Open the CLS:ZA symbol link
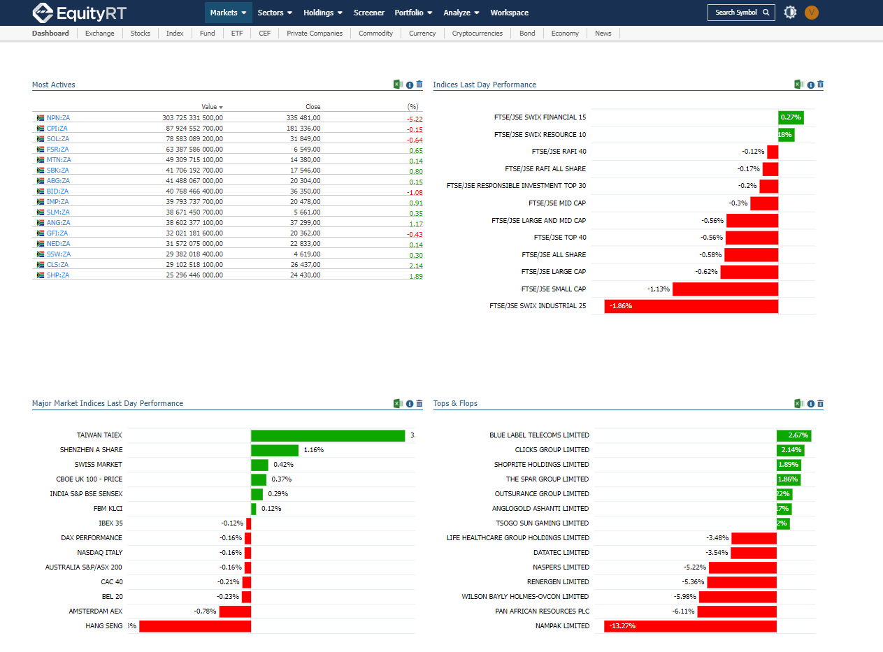Screen dimensions: 883x652 (x=57, y=265)
